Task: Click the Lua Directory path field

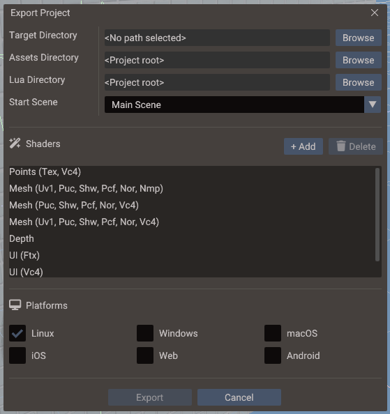Action: pyautogui.click(x=217, y=82)
